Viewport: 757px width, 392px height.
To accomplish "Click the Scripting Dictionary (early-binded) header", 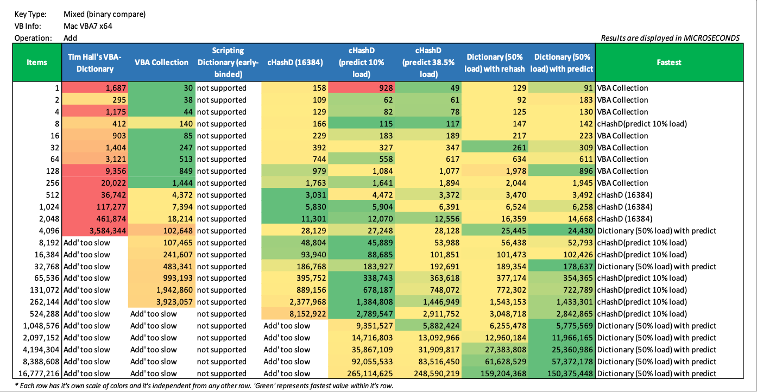I will click(228, 62).
